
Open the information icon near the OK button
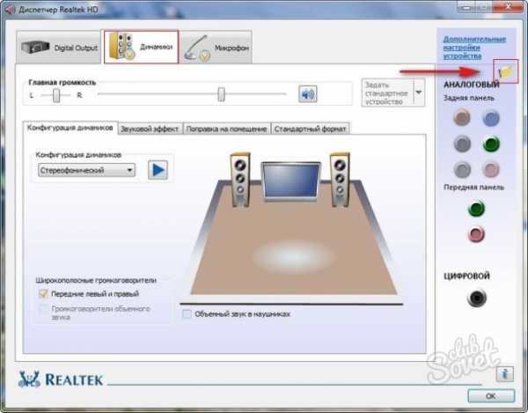(x=505, y=374)
